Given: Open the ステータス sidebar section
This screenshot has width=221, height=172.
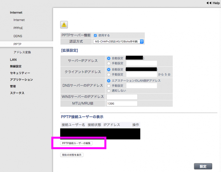Looking at the screenshot, I should [17, 93].
